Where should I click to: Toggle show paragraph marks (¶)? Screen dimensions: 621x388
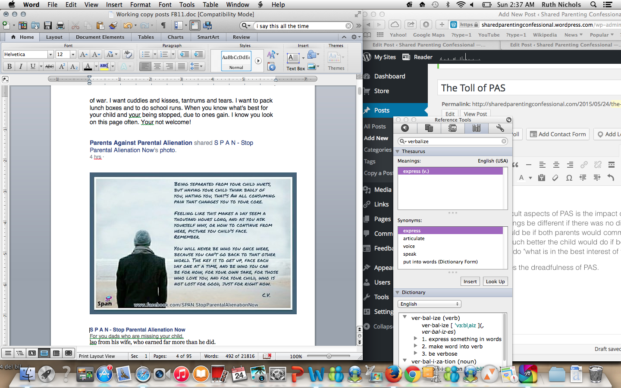[163, 26]
